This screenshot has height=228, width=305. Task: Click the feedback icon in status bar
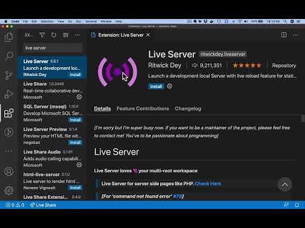(x=286, y=205)
